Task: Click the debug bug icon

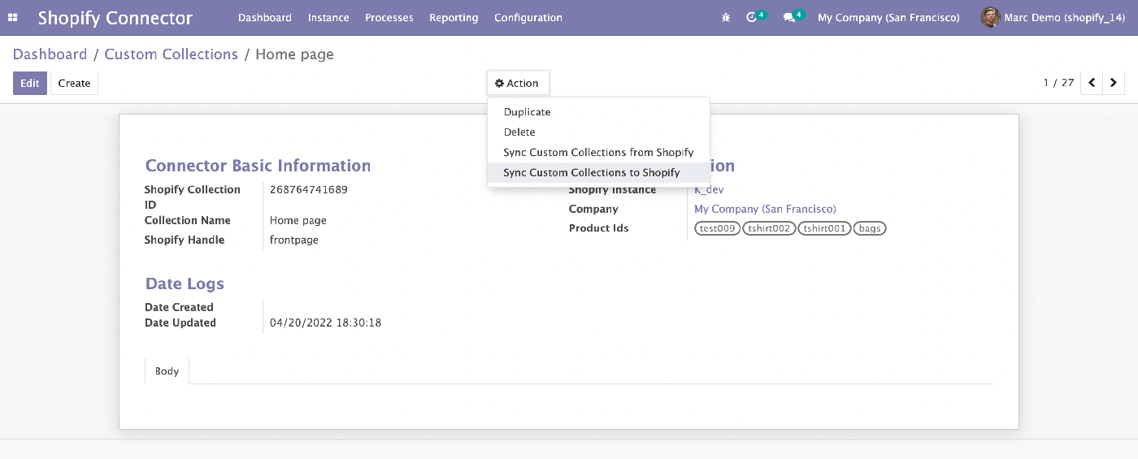Action: tap(726, 17)
